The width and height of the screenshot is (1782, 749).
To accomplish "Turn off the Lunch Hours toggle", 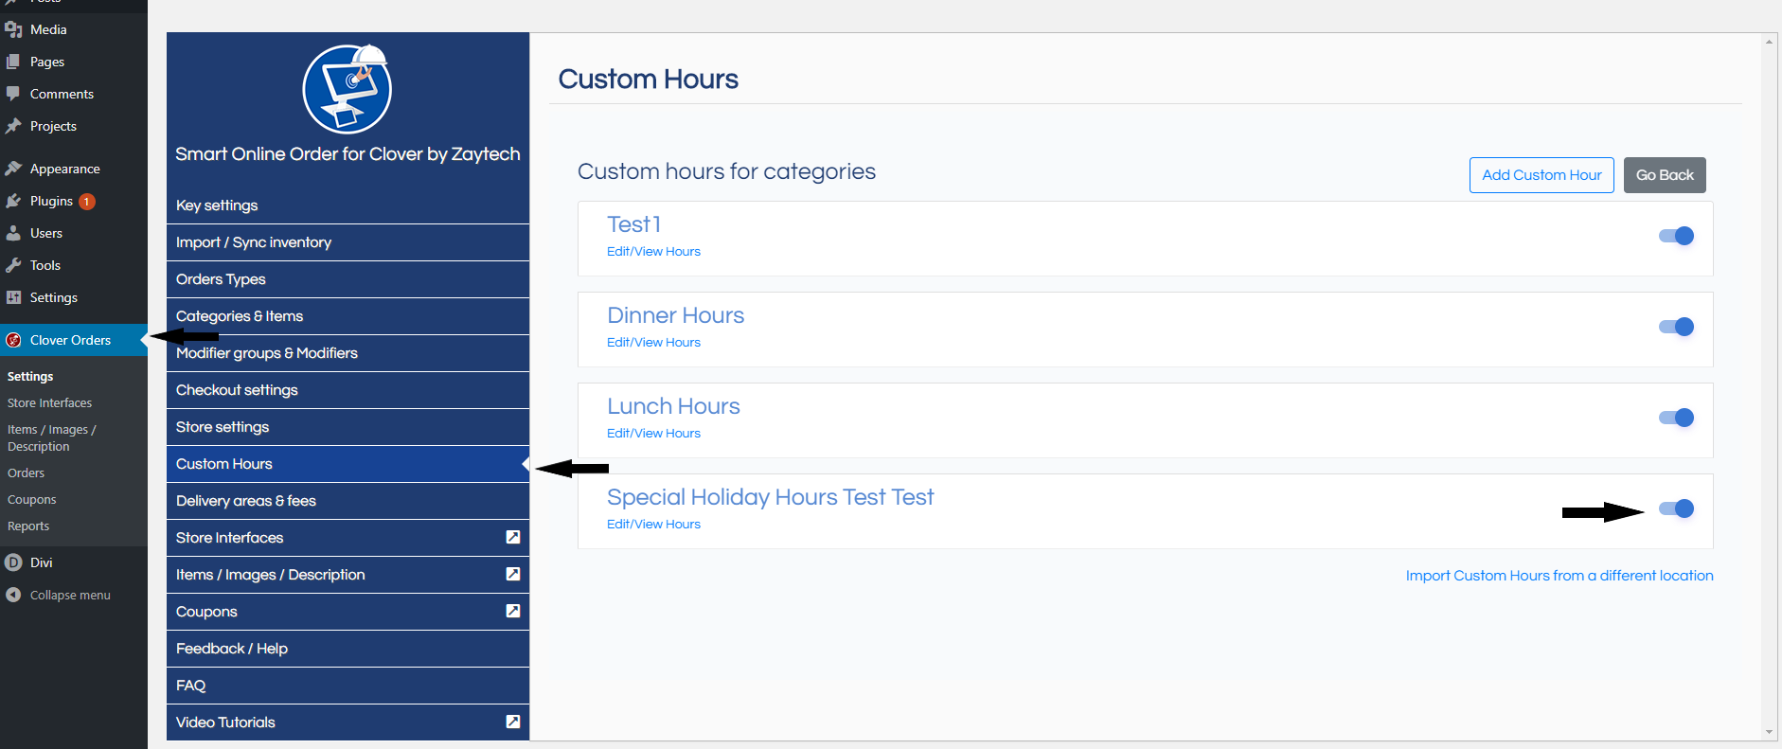I will click(x=1676, y=418).
